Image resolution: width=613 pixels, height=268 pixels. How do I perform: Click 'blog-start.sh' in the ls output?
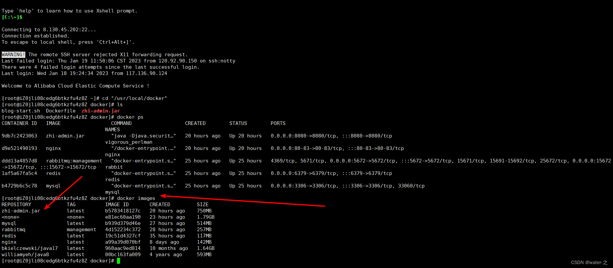[21, 111]
